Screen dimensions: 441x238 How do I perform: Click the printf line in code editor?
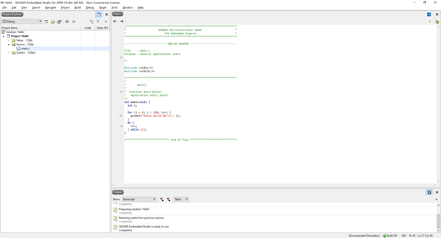(155, 116)
